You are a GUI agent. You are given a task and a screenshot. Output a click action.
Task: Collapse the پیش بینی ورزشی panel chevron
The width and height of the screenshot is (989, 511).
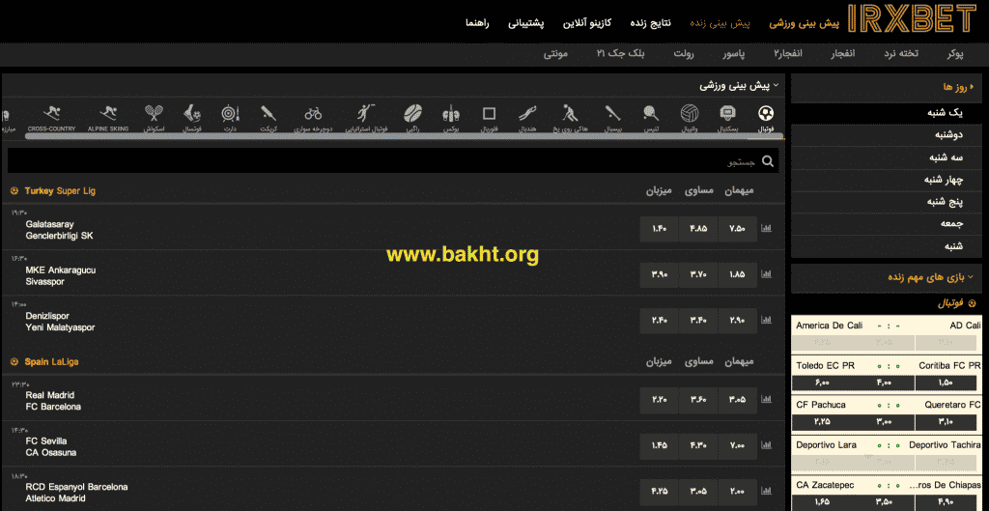click(776, 86)
